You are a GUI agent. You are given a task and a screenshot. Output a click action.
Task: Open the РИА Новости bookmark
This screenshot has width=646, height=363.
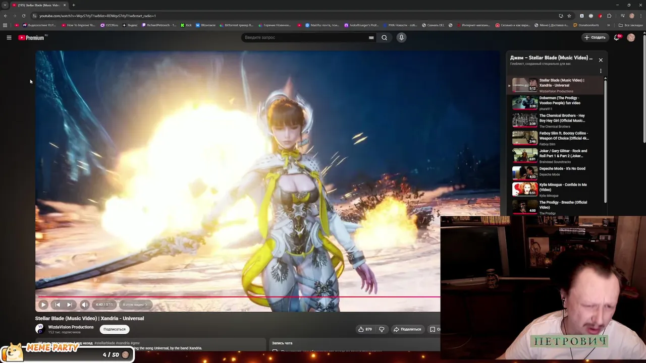click(400, 25)
